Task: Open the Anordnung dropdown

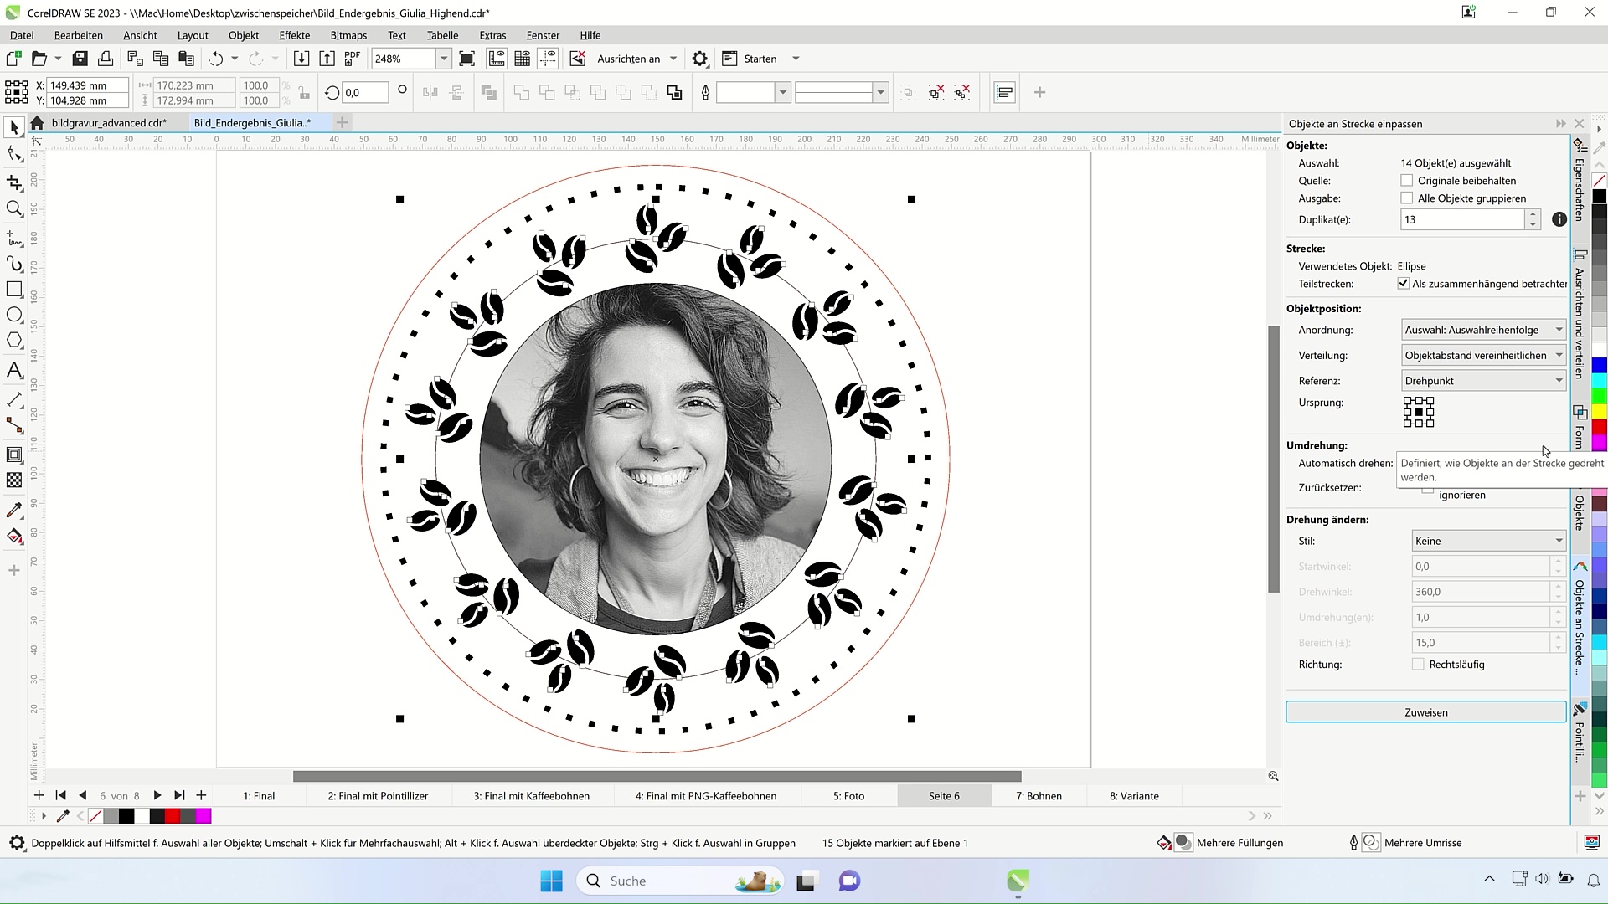Action: tap(1483, 330)
